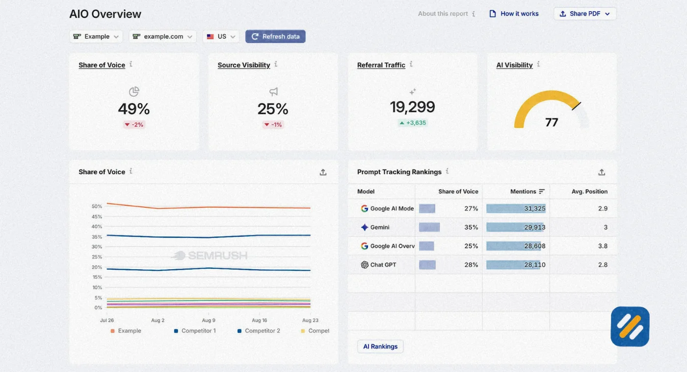This screenshot has width=687, height=372.
Task: Click the Aug 9 date on chart axis
Action: 209,320
